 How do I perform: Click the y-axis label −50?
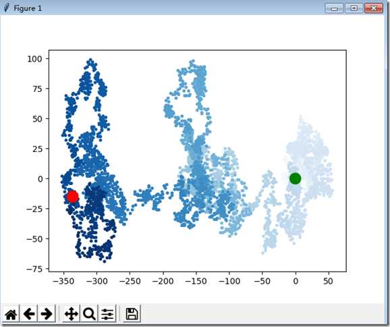point(34,239)
